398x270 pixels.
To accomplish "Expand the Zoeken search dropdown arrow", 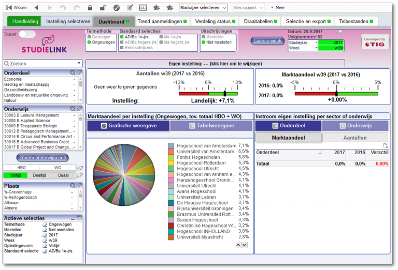I will point(79,63).
